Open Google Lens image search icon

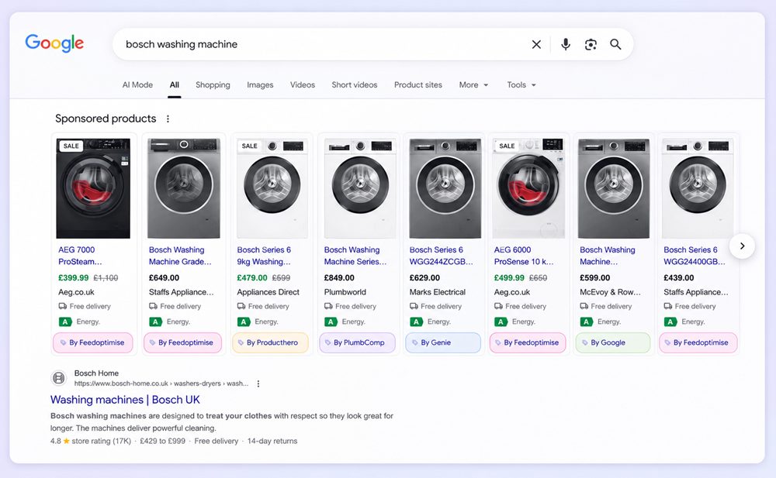pyautogui.click(x=591, y=44)
